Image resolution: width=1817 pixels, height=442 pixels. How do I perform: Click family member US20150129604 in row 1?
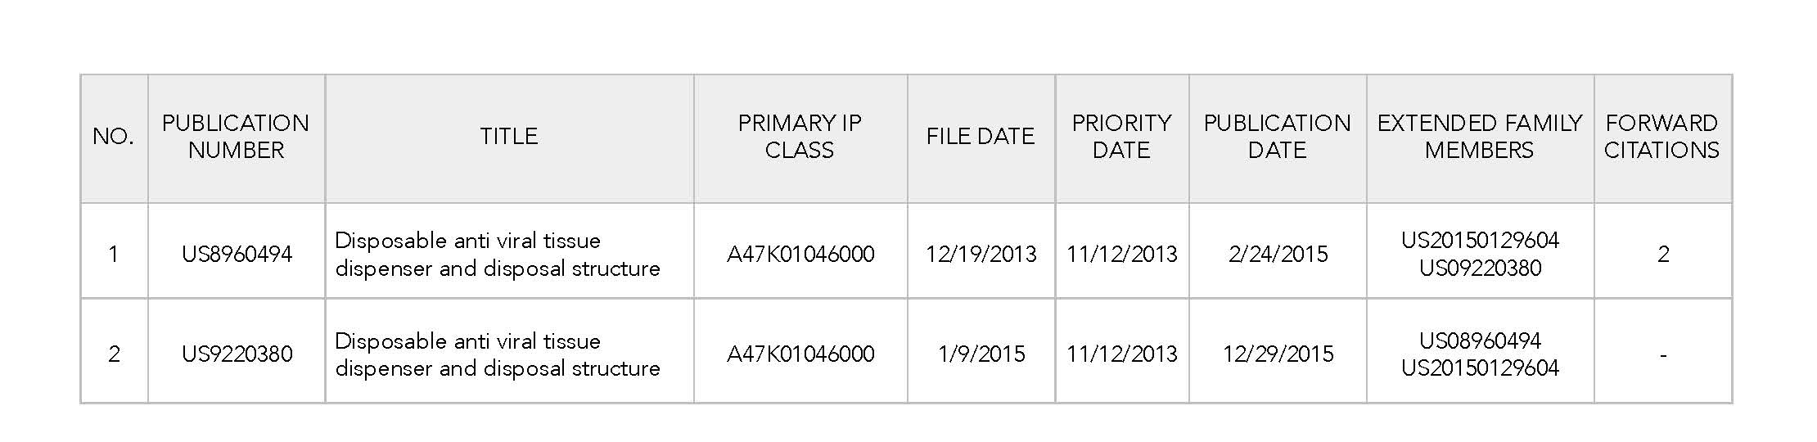coord(1480,241)
